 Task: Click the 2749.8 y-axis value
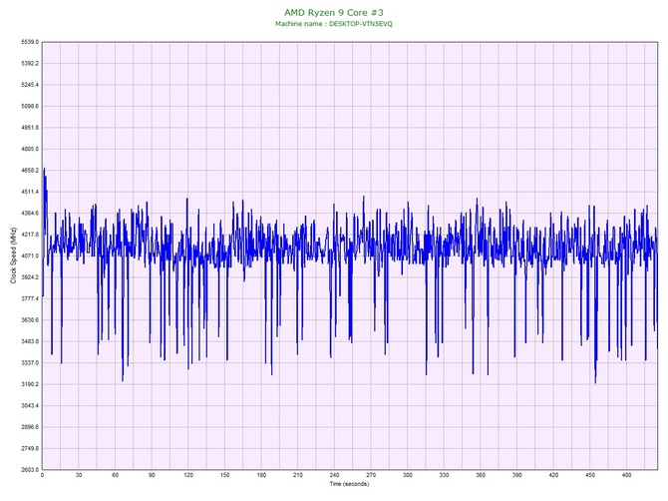[30, 448]
